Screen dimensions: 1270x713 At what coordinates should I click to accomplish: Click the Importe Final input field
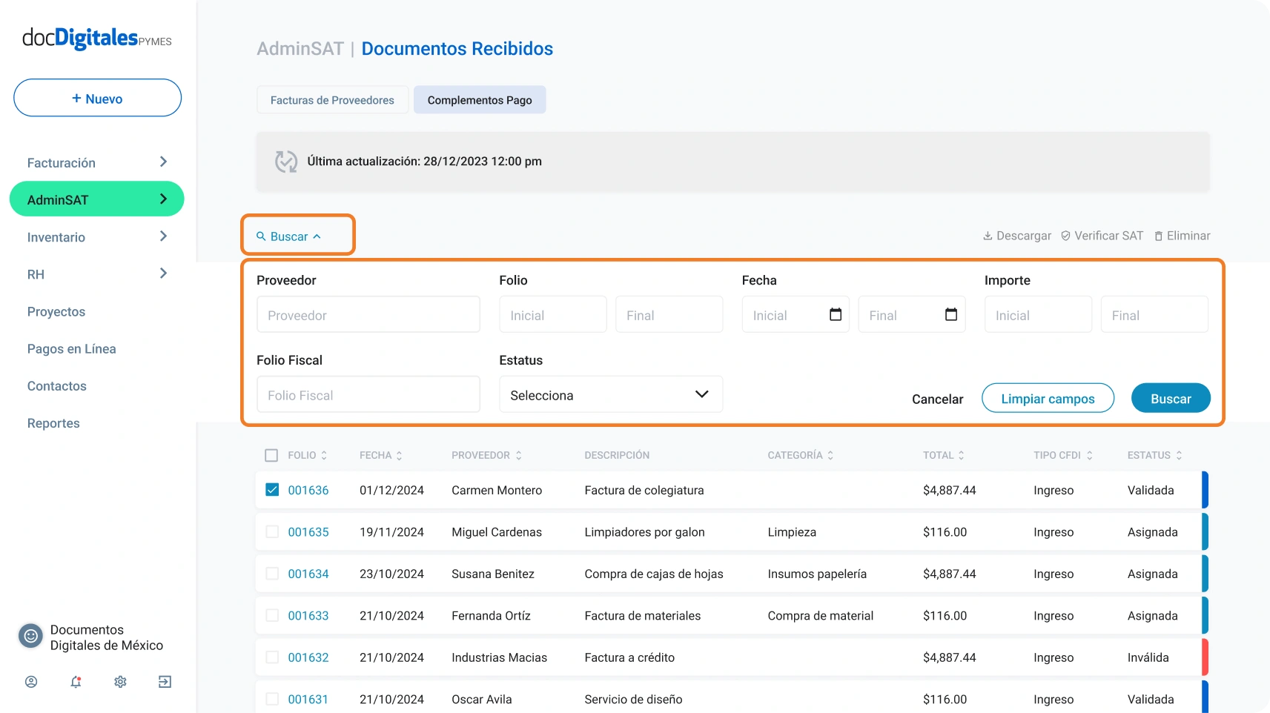[1154, 314]
